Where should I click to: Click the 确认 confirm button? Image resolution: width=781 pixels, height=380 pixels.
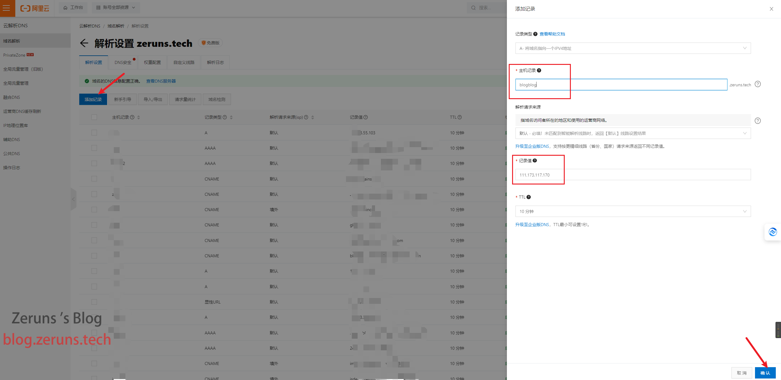point(765,373)
